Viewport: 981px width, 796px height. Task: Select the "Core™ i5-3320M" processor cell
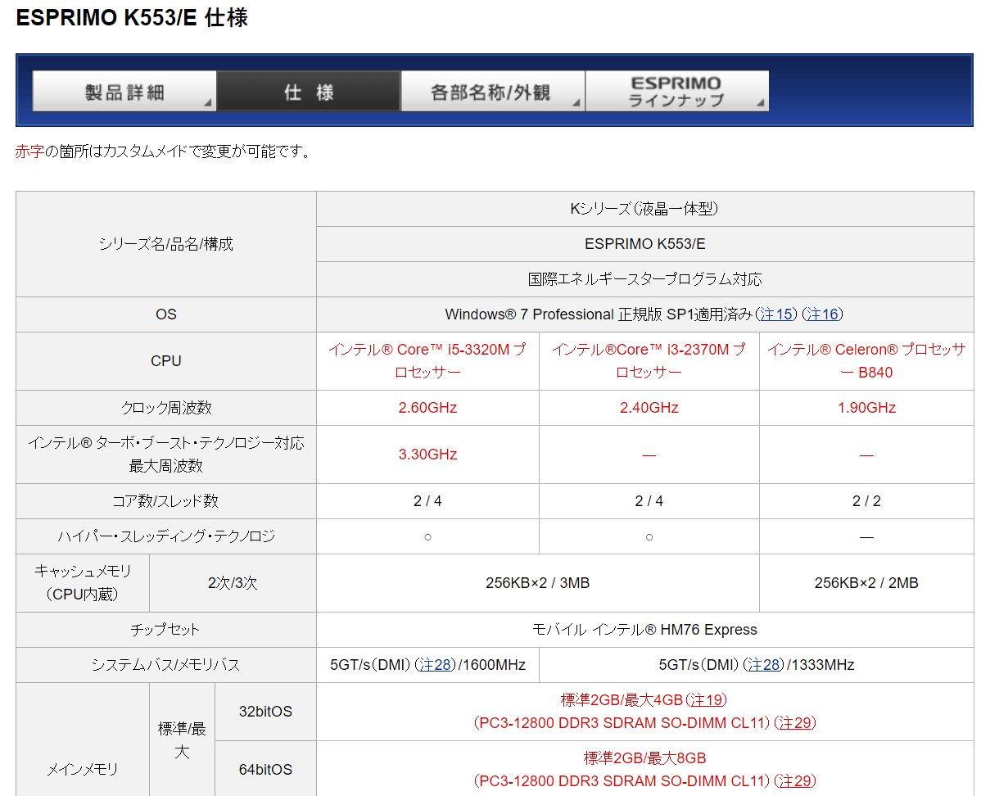[428, 361]
